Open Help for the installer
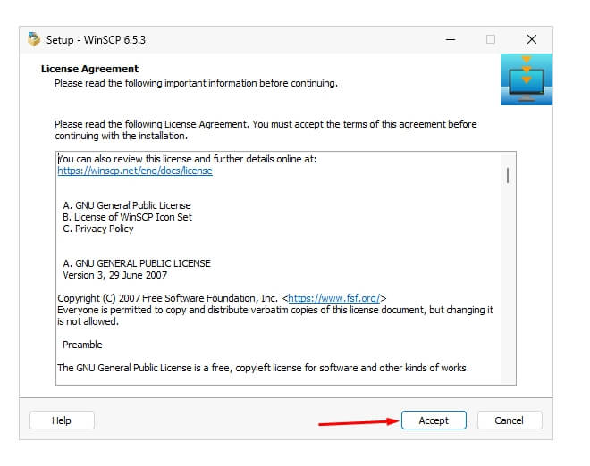 point(62,420)
